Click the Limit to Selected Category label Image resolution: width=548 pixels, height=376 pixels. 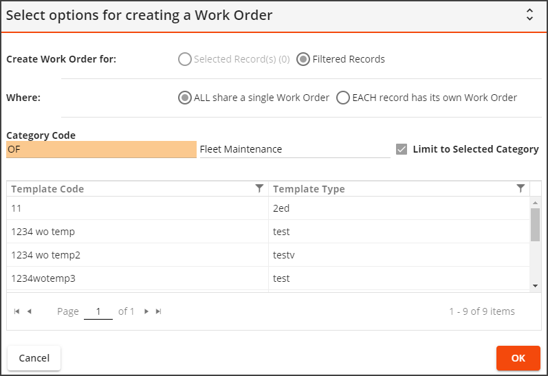[x=476, y=149]
